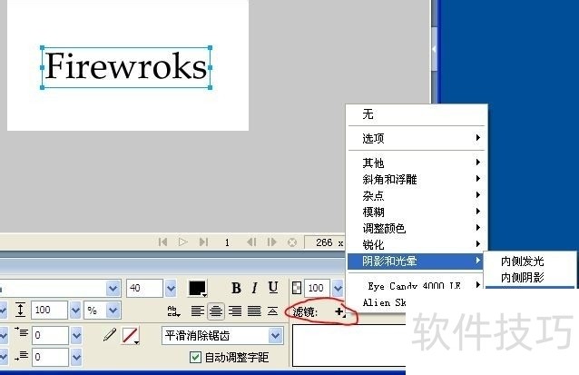Screen dimensions: 579x375
Task: Click the 266 x canvas size readout
Action: pyautogui.click(x=329, y=242)
